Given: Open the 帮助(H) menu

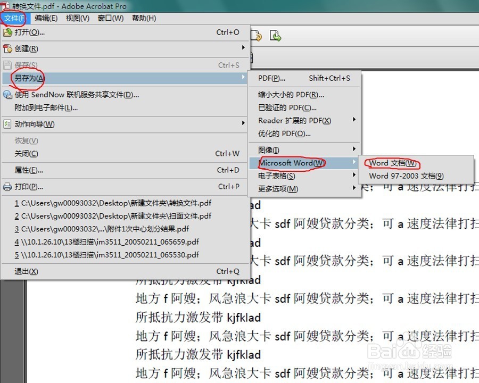Looking at the screenshot, I should (x=144, y=18).
